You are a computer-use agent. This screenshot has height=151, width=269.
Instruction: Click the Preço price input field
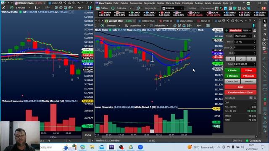(245, 42)
